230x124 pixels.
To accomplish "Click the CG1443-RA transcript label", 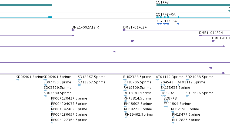I will (165, 15).
